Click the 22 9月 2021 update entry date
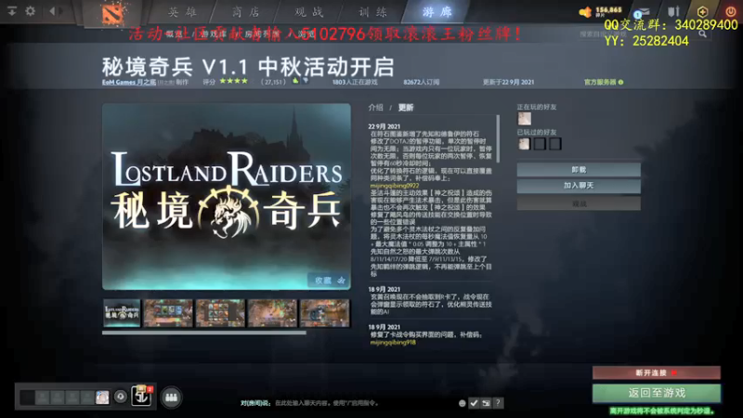Screen dimensions: 743x418 click(x=385, y=126)
